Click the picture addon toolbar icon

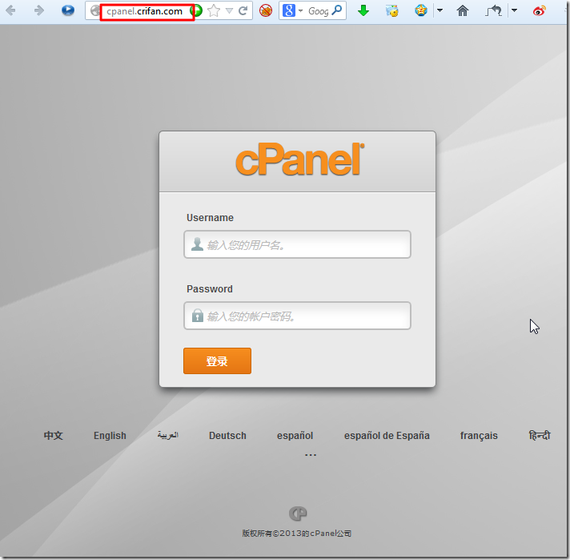tap(392, 11)
